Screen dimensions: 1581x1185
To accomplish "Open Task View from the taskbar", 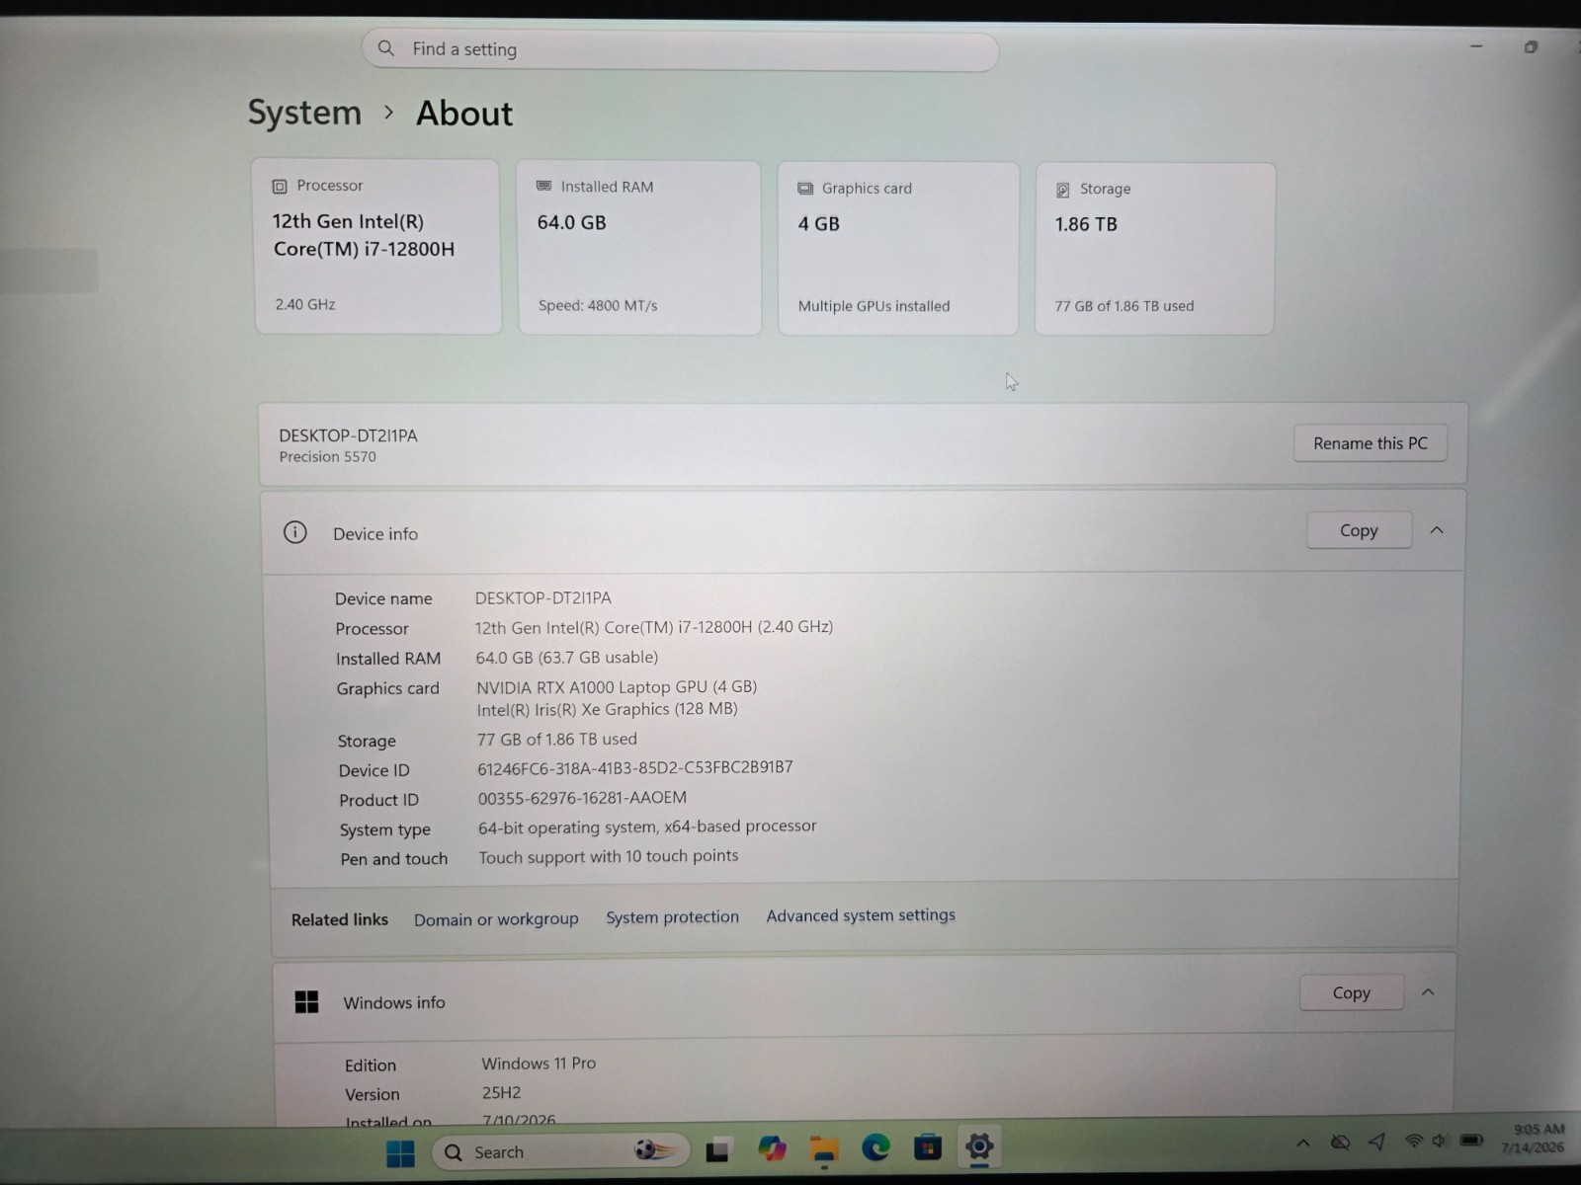I will pos(717,1150).
